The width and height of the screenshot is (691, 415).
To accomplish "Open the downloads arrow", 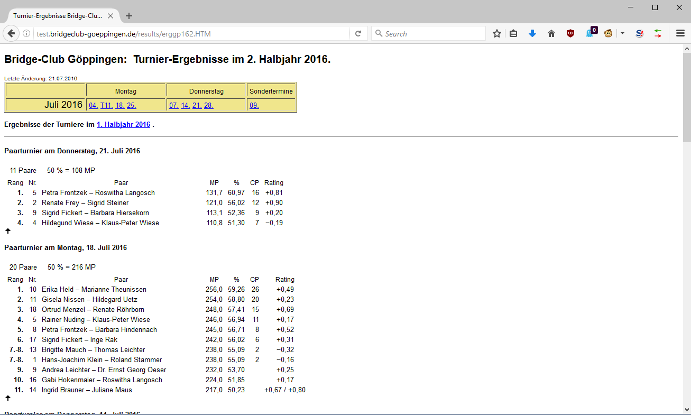I will coord(532,33).
